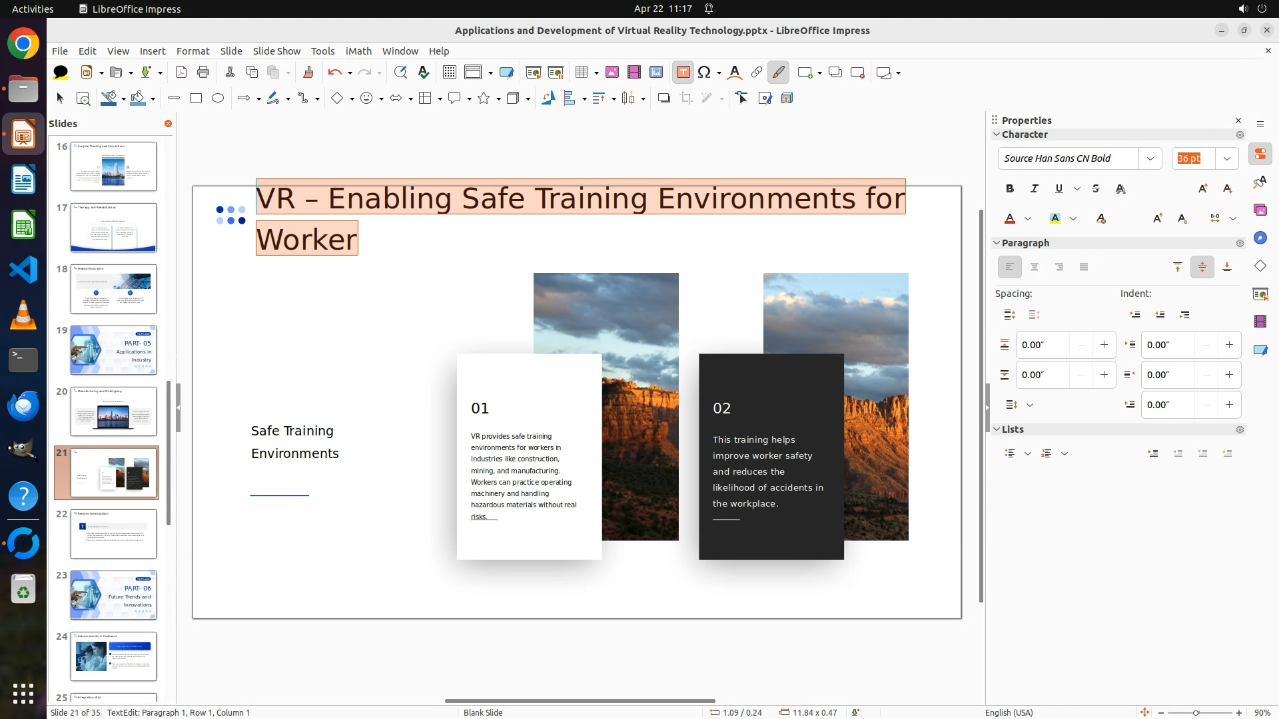Click the Strikethrough formatting icon
1279x719 pixels.
pos(1096,189)
